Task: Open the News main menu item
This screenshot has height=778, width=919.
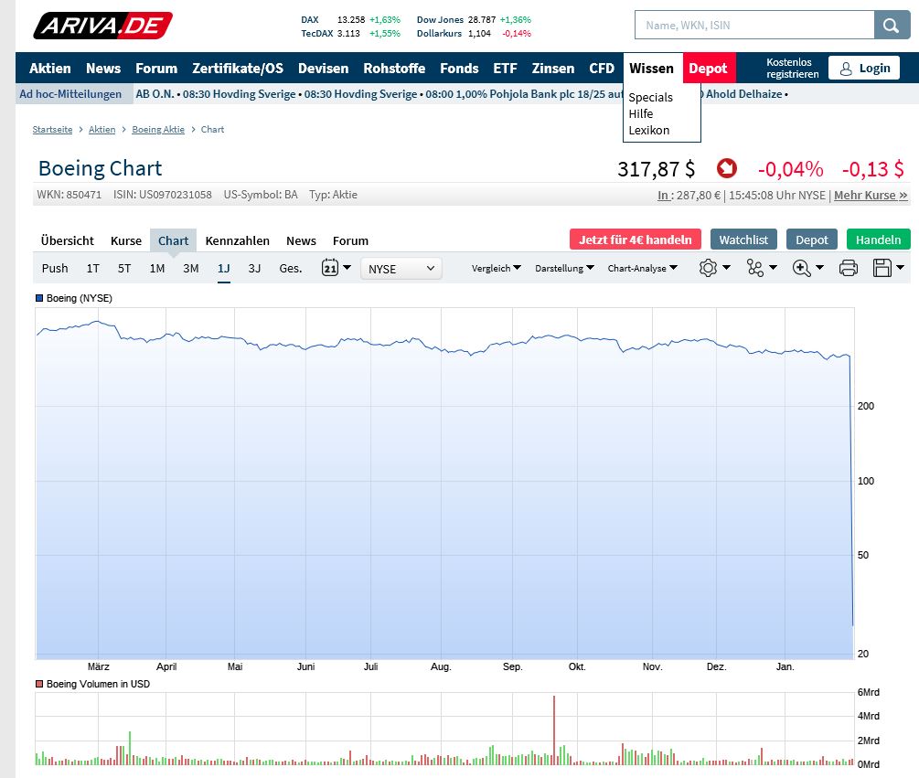Action: [x=103, y=69]
